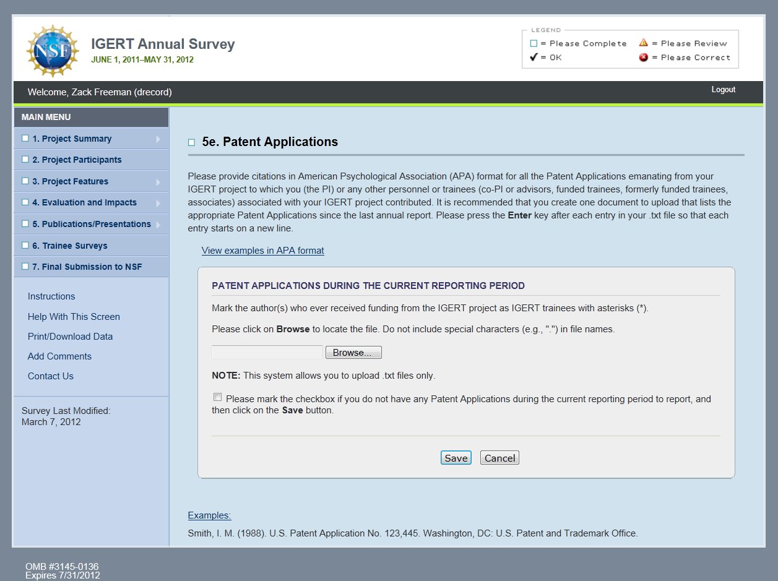Open View examples in APA format link
Viewport: 778px width, 581px height.
262,251
